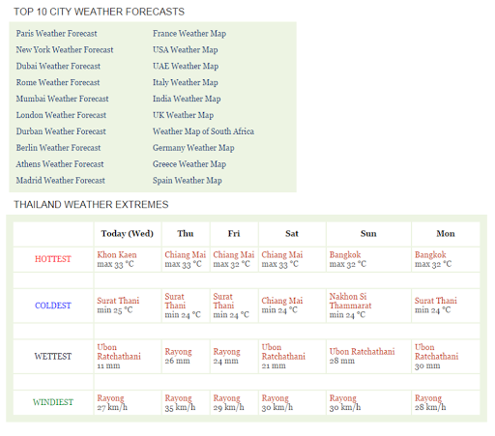Open London Weather Forecast link
Image resolution: width=495 pixels, height=436 pixels.
[x=61, y=115]
